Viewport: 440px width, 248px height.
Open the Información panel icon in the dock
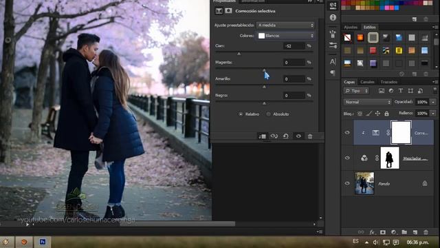pyautogui.click(x=333, y=17)
